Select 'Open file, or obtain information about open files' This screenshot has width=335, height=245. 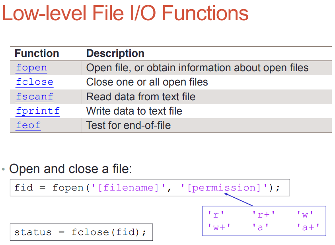click(197, 68)
